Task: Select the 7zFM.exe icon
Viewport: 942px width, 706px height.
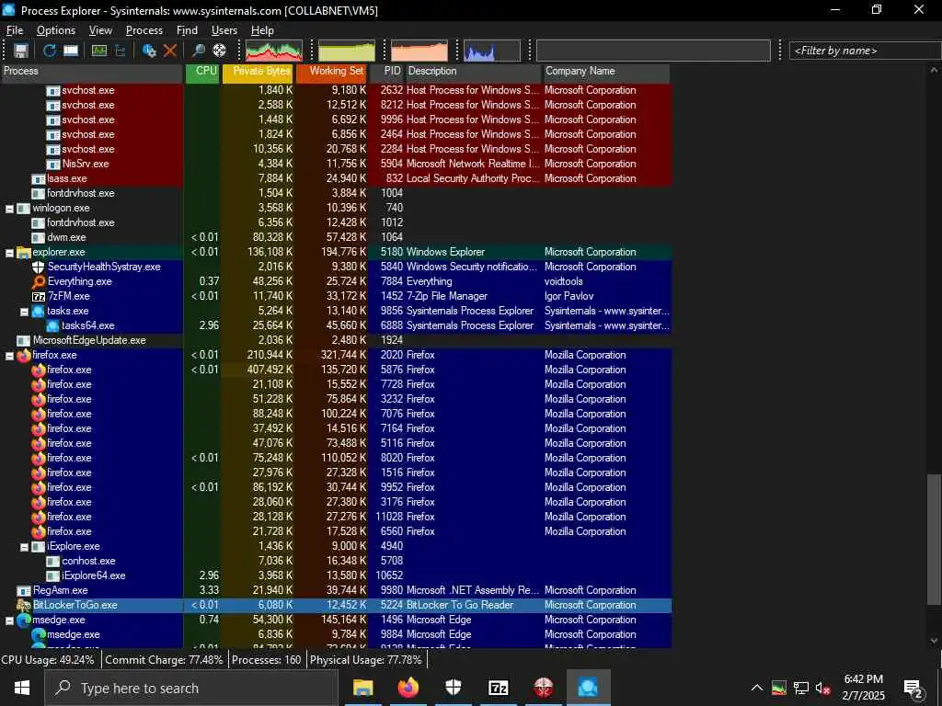Action: [x=39, y=297]
